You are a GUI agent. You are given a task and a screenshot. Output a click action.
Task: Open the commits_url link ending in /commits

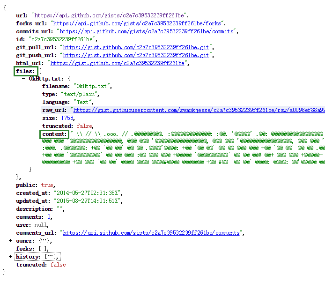click(147, 31)
